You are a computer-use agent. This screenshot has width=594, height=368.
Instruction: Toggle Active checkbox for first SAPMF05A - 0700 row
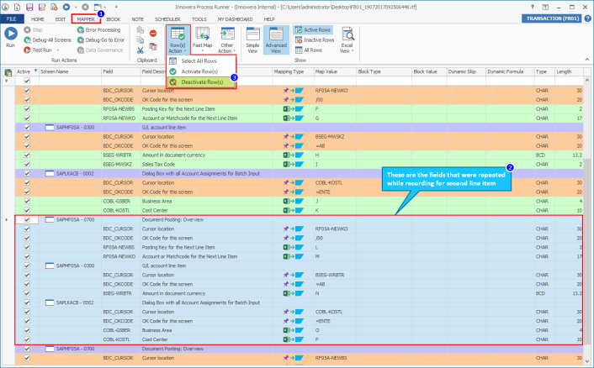27,219
